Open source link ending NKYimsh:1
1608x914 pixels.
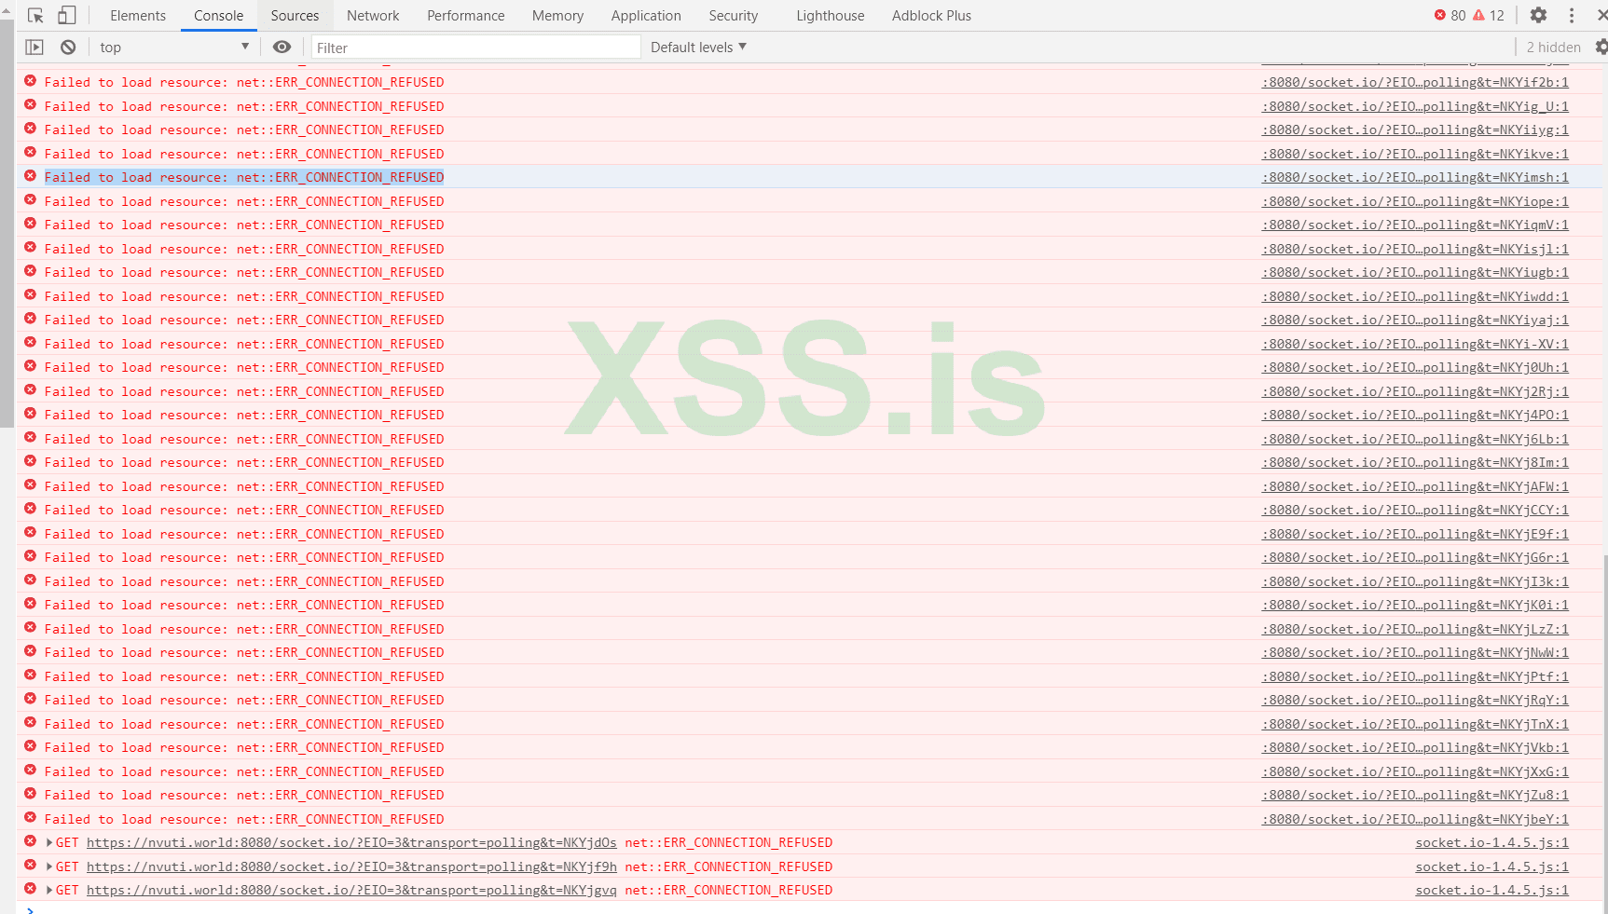[1415, 177]
